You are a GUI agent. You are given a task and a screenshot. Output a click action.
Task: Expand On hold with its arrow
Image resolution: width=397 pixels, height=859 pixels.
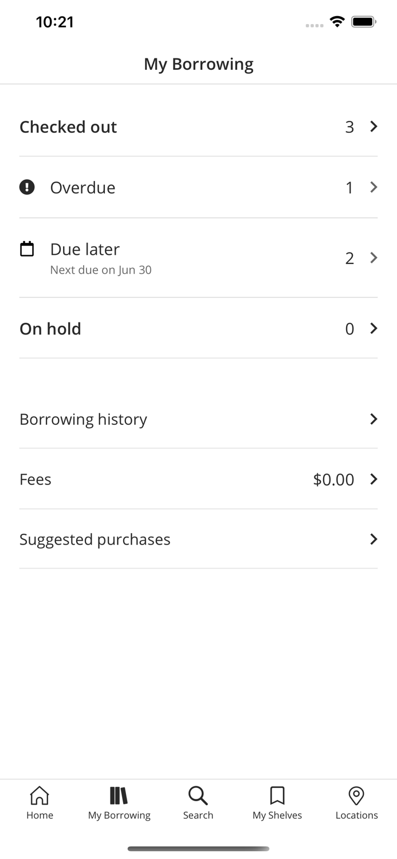tap(374, 328)
